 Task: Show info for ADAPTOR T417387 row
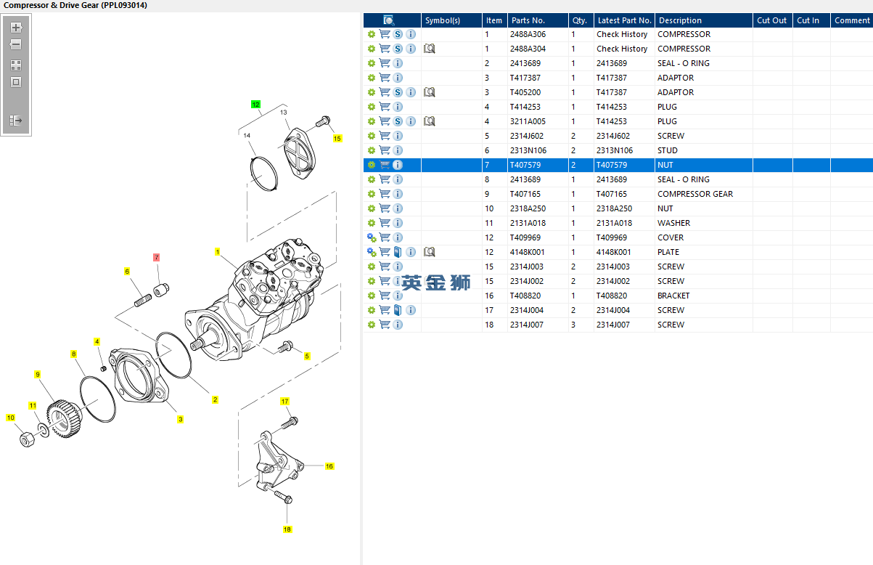(x=398, y=78)
